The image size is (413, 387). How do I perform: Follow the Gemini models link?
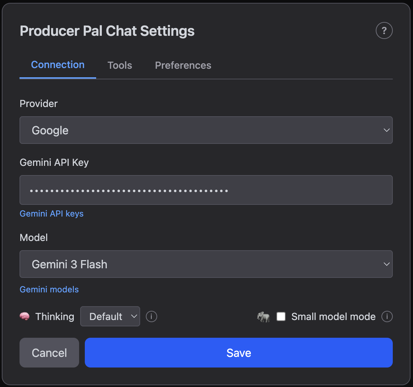pos(49,289)
